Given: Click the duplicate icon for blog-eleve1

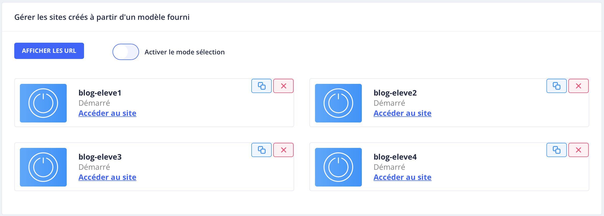Looking at the screenshot, I should [262, 86].
